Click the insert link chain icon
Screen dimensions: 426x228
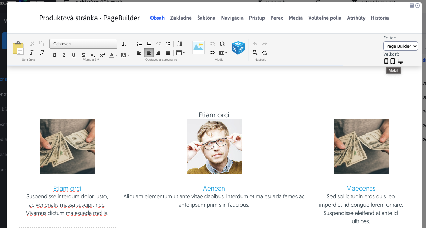(x=212, y=53)
